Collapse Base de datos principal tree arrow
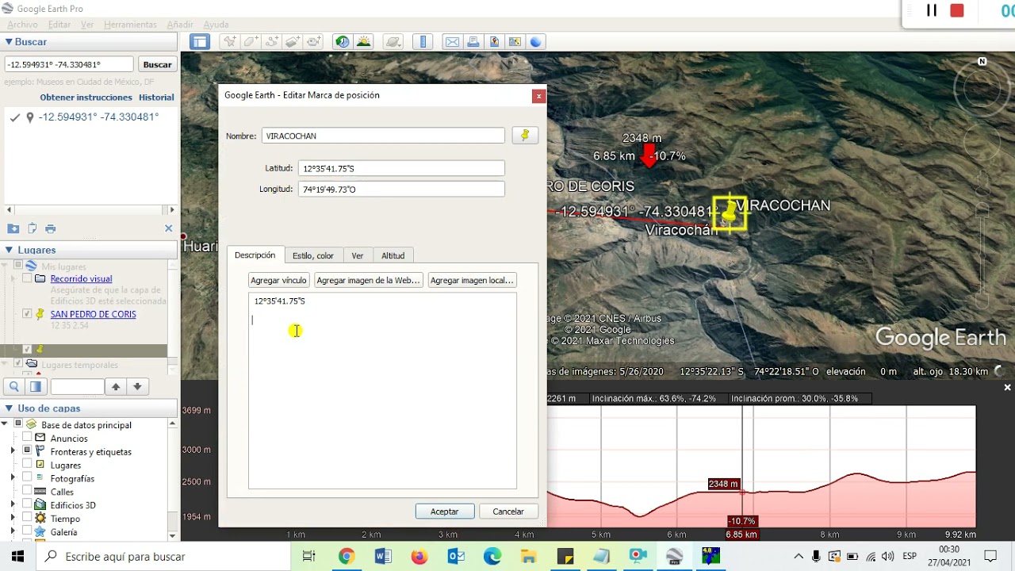Screen dimensions: 1015x571 pyautogui.click(x=5, y=424)
